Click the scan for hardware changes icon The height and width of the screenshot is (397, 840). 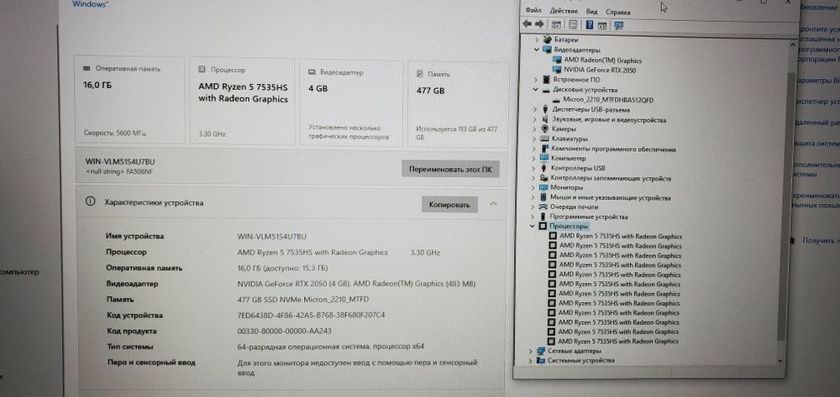click(x=619, y=26)
